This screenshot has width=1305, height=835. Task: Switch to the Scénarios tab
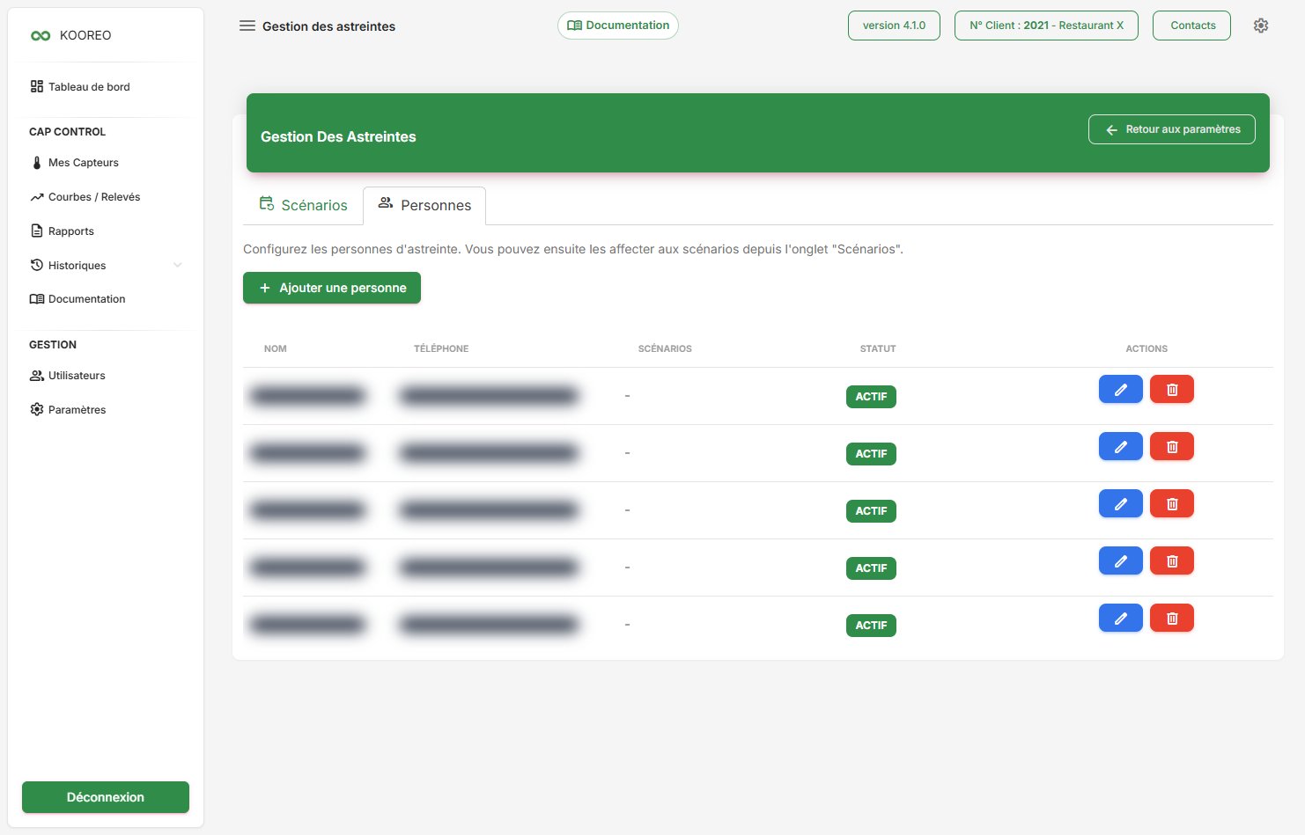(x=303, y=205)
